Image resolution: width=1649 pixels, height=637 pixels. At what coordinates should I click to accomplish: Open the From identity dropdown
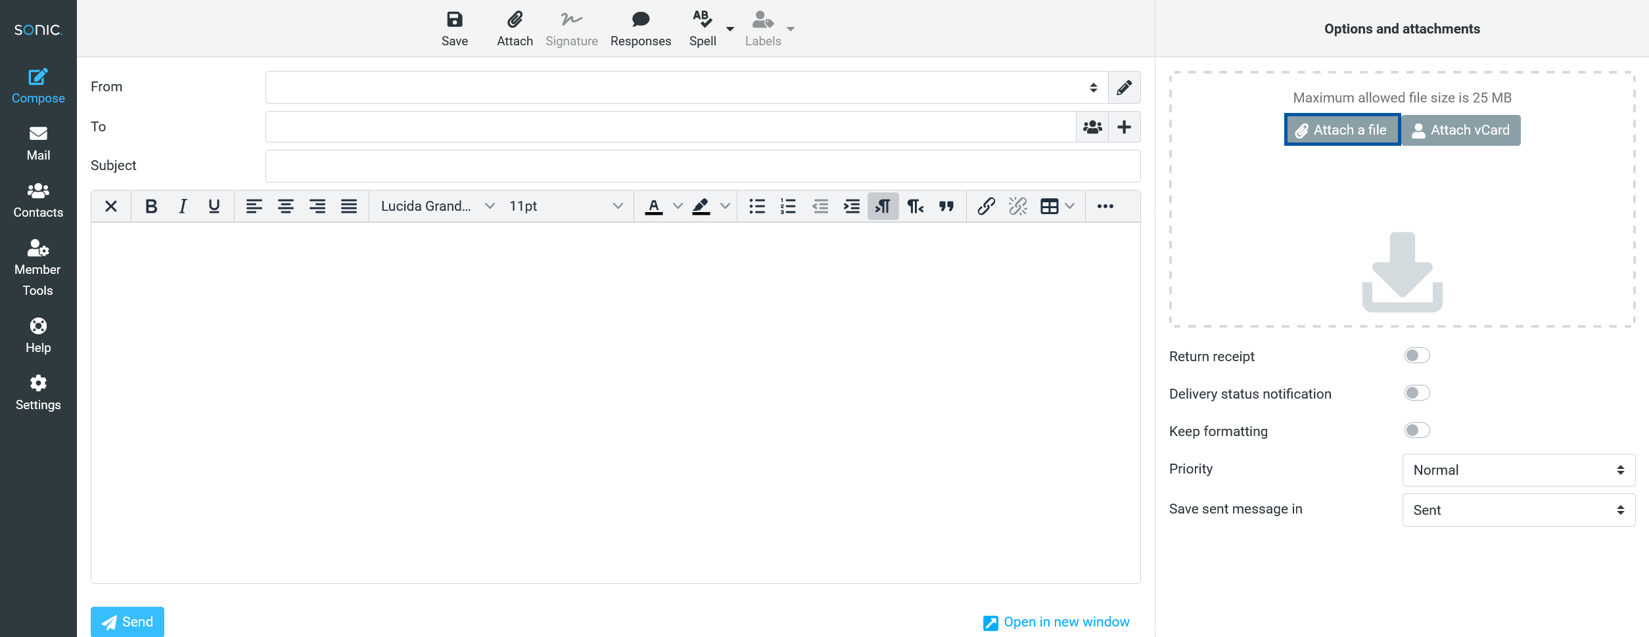click(x=687, y=87)
